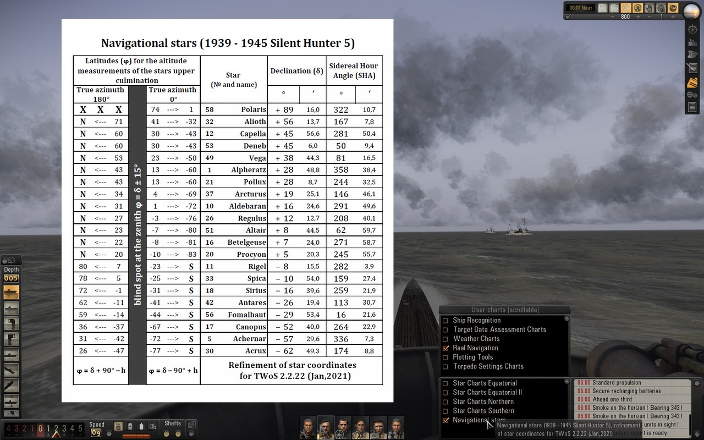Decrease time compression 1 with minus
The width and height of the screenshot is (704, 440).
point(650,17)
